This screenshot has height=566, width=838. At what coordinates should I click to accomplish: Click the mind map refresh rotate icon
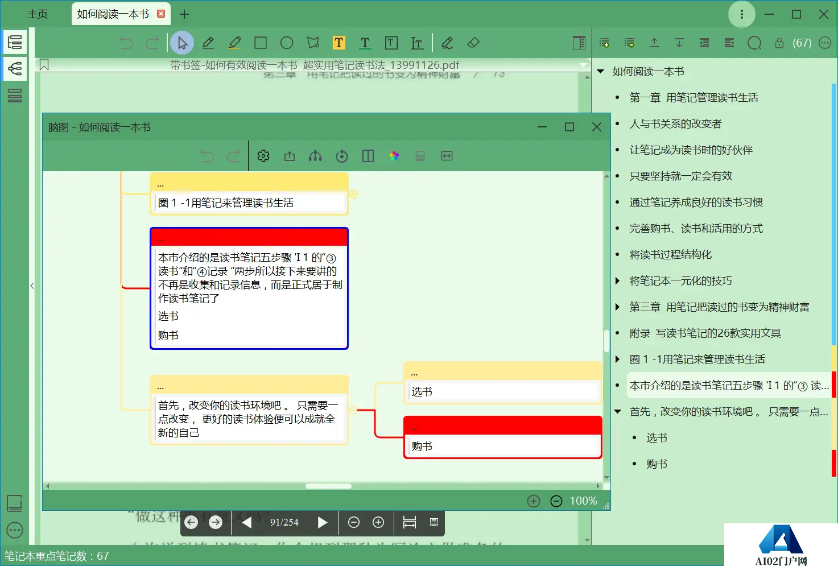(342, 156)
